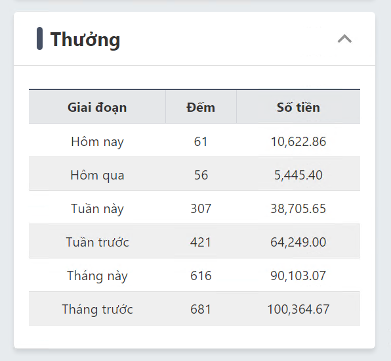This screenshot has width=391, height=361.
Task: Select the Hôm qua row label
Action: pos(97,175)
